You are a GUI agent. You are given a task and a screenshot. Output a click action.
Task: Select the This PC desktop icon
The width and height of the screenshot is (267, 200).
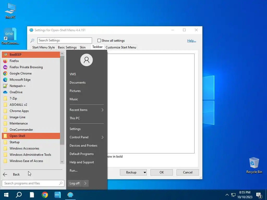pyautogui.click(x=10, y=10)
